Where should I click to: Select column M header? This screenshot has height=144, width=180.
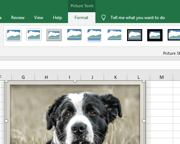(x=162, y=77)
